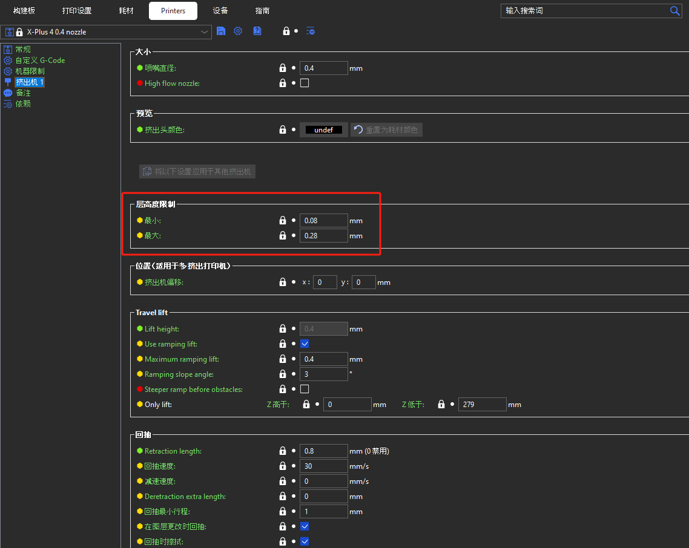Click the 回抽最小行程 field showing 1
Viewport: 689px width, 548px height.
point(324,511)
